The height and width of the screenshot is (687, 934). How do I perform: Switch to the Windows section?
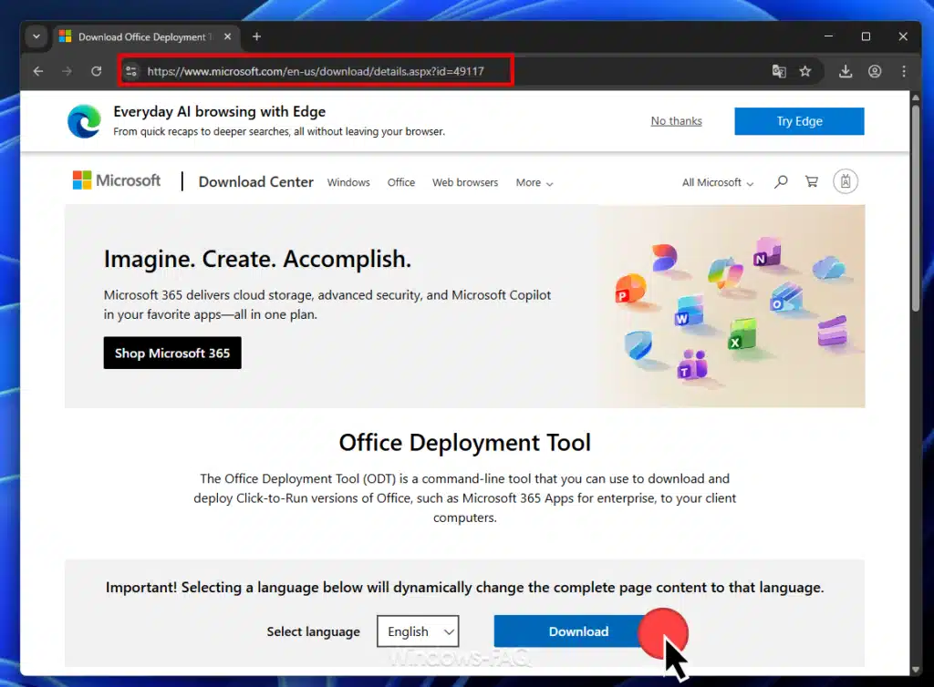point(348,182)
